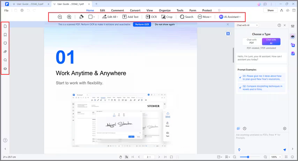298x161 pixels.
Task: Open the Layers panel icon
Action: (x=5, y=68)
